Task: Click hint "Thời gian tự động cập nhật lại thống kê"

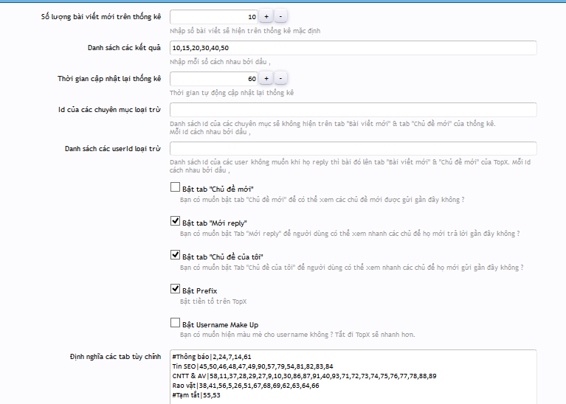Action: coord(232,93)
